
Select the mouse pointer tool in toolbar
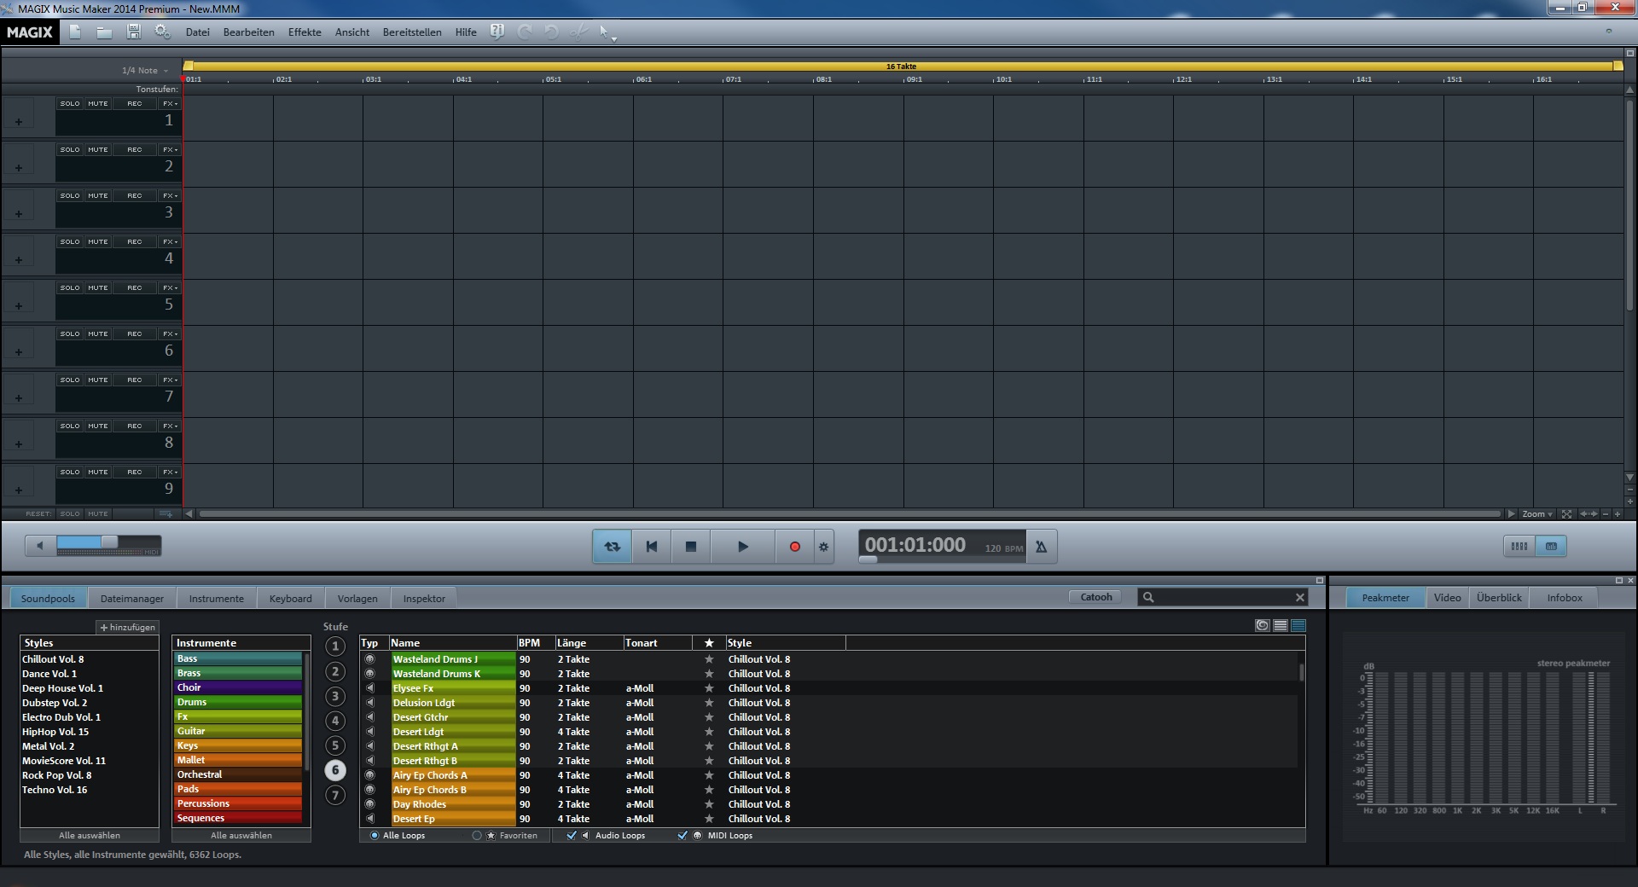coord(603,32)
